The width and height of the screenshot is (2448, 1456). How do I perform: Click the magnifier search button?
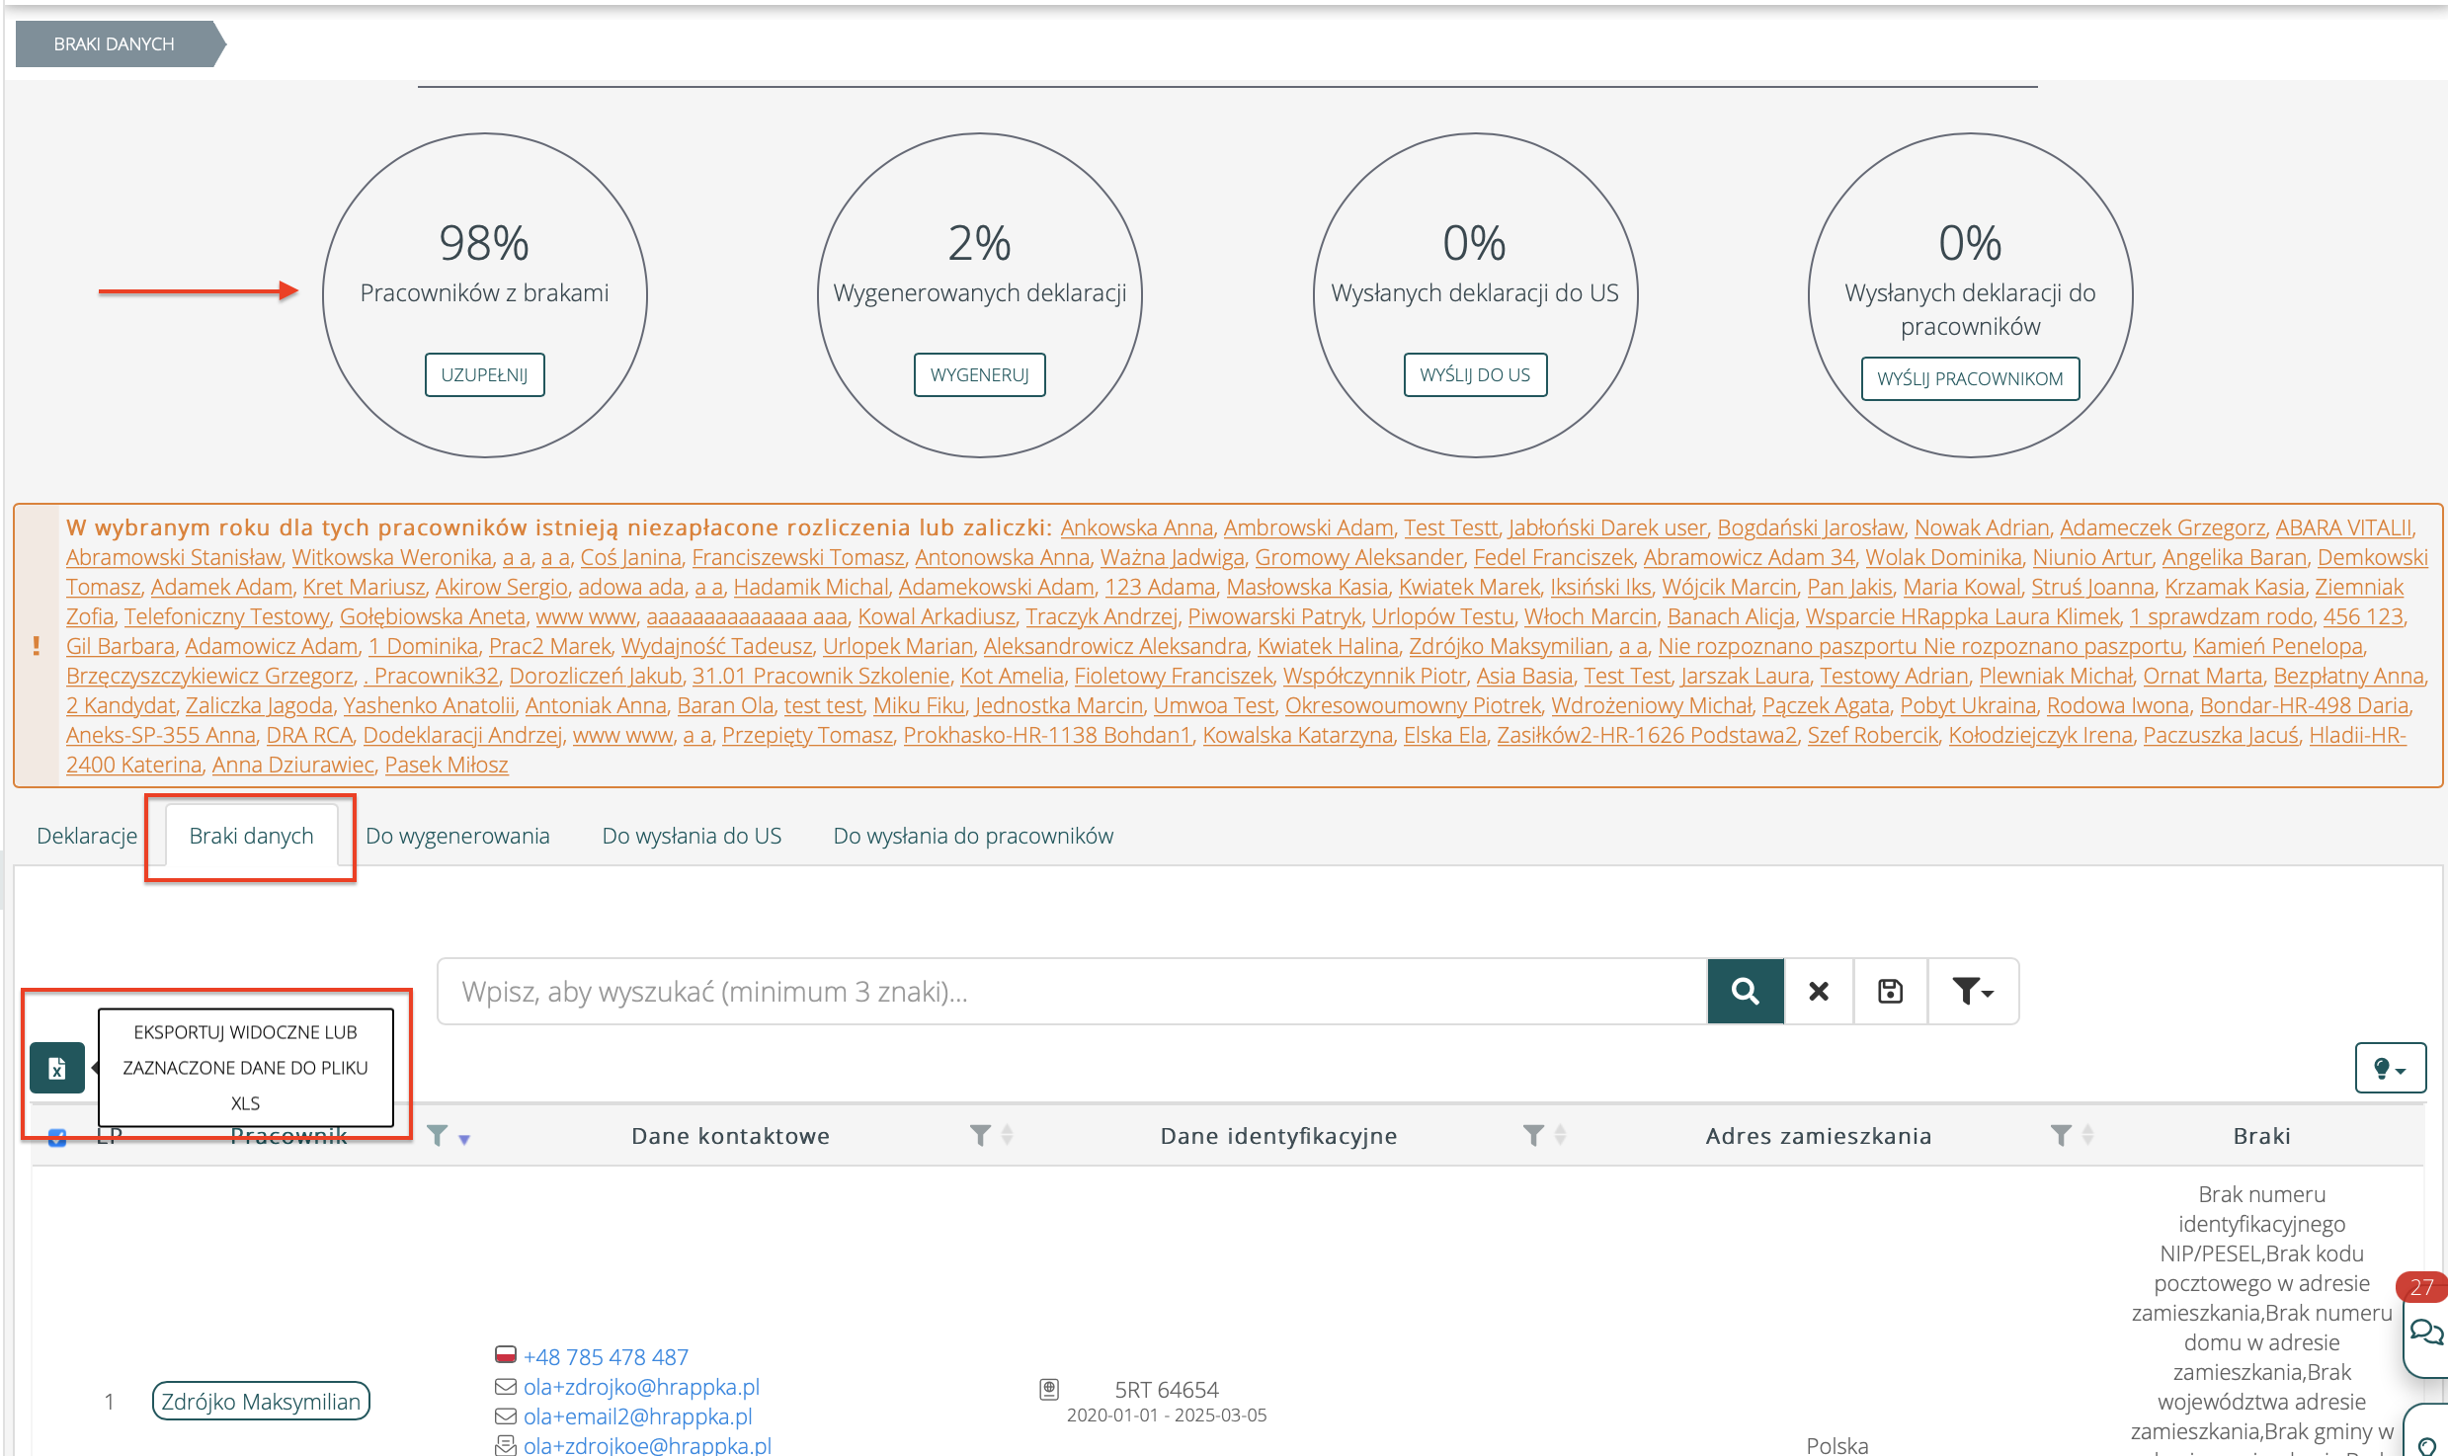click(x=1745, y=991)
